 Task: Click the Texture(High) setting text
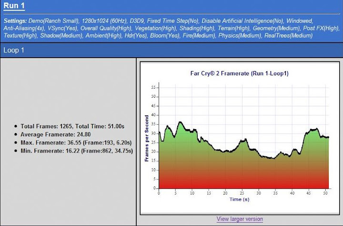(x=20, y=35)
